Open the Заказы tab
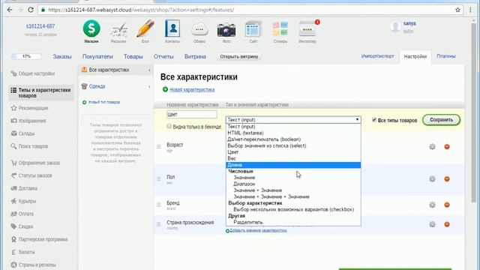 (x=62, y=57)
